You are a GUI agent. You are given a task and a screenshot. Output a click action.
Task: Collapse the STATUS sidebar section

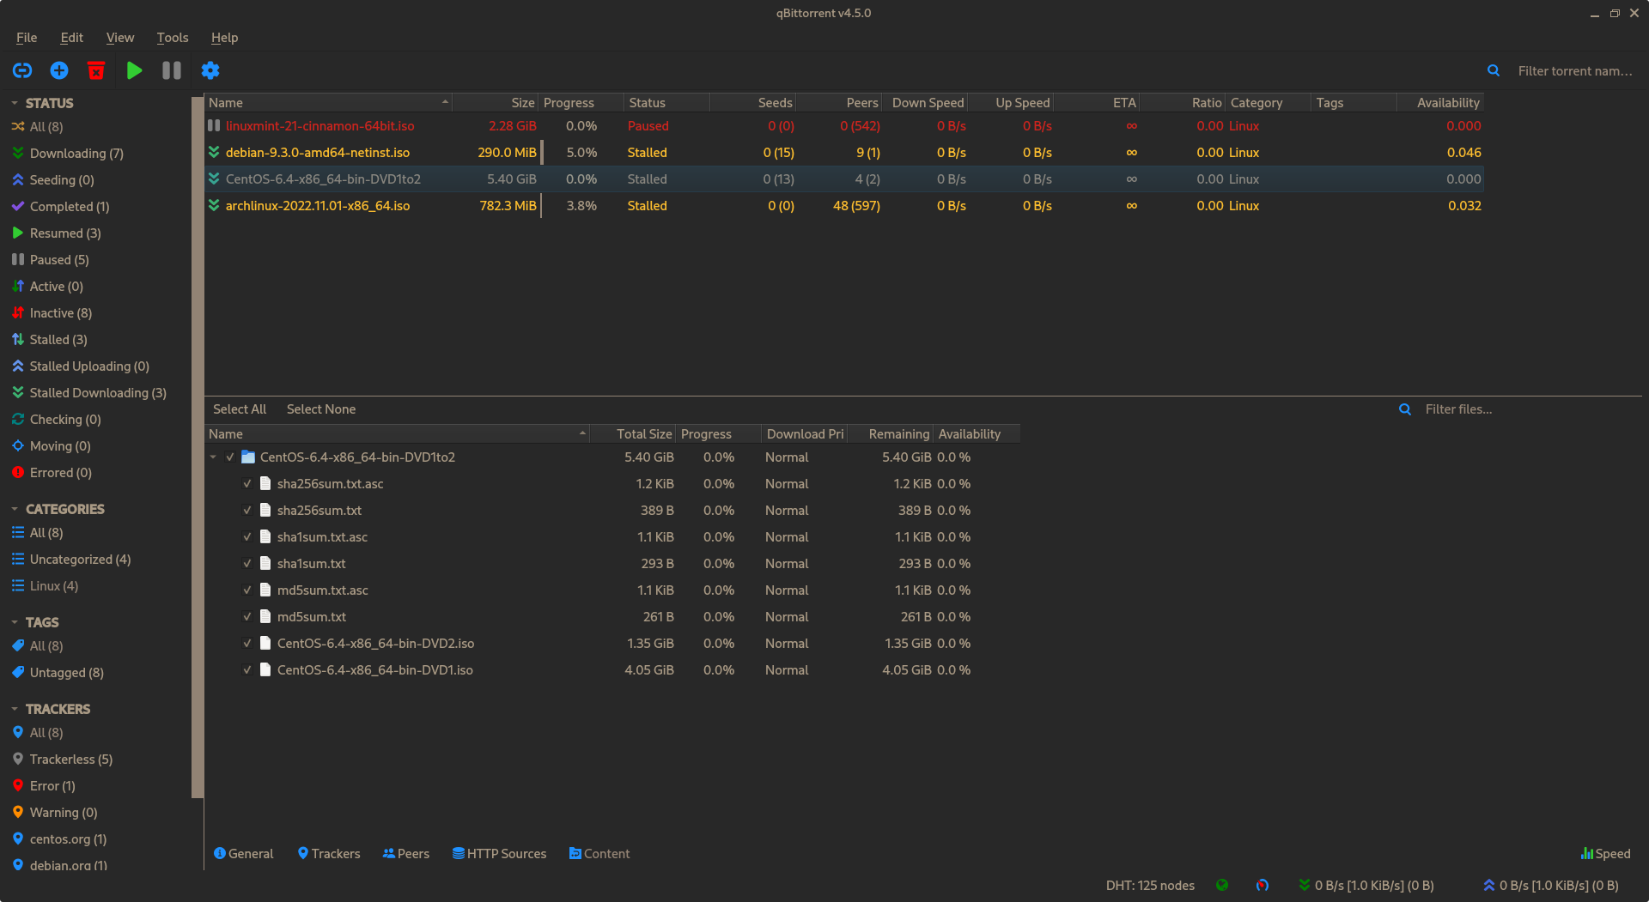coord(15,103)
